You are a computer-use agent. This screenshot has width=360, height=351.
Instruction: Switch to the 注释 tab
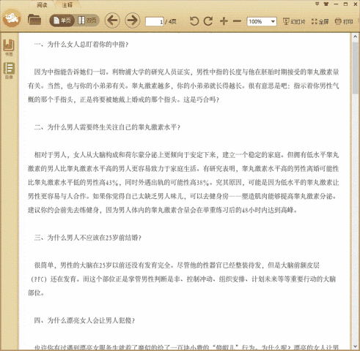point(67,4)
